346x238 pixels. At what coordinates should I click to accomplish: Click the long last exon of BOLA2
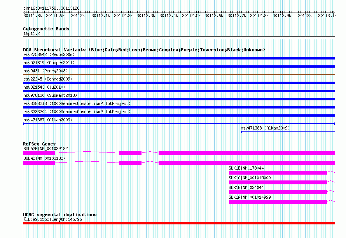[247, 163]
